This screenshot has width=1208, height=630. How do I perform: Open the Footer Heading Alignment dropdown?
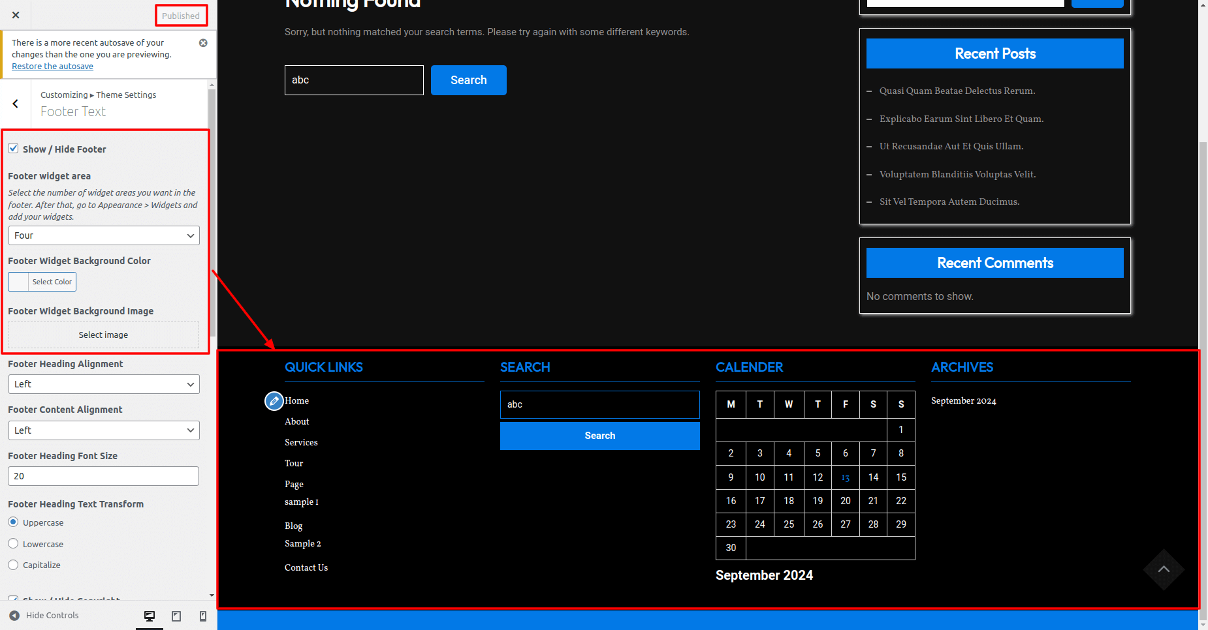point(104,384)
